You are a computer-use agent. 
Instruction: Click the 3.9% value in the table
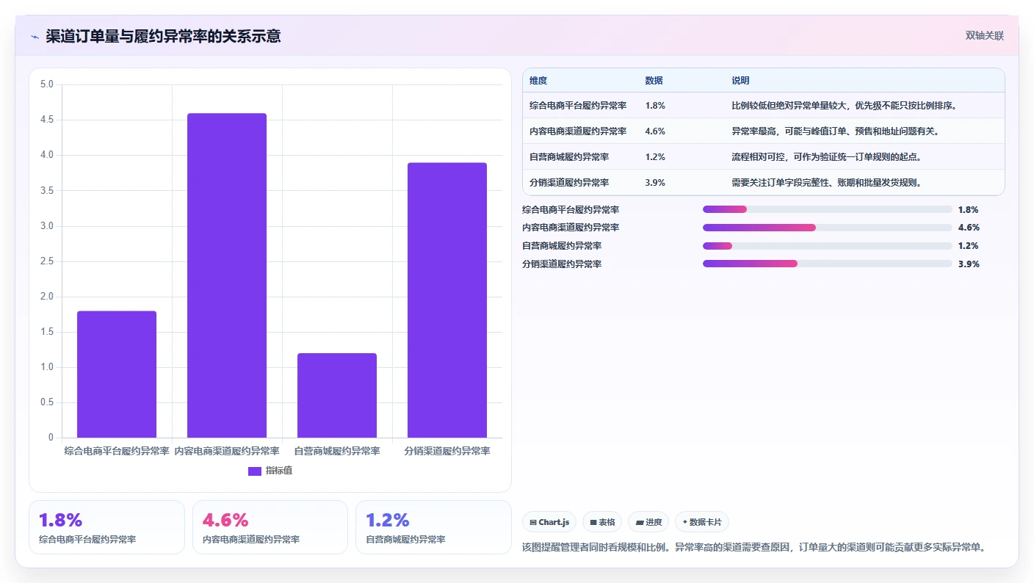pyautogui.click(x=655, y=183)
